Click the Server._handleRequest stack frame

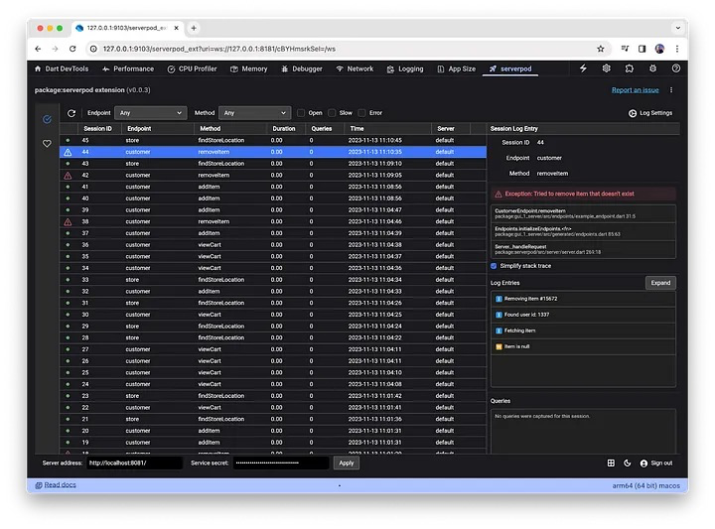pos(583,249)
